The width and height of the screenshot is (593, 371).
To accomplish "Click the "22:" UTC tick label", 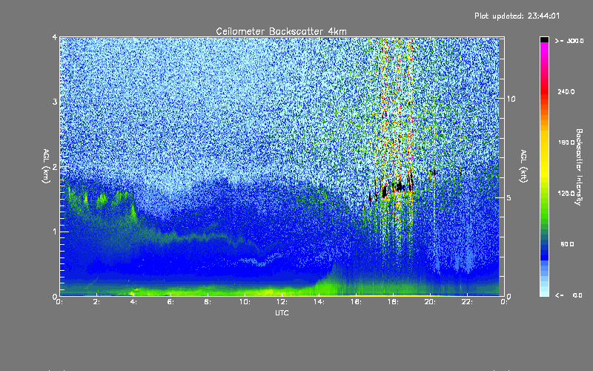I will click(x=468, y=302).
